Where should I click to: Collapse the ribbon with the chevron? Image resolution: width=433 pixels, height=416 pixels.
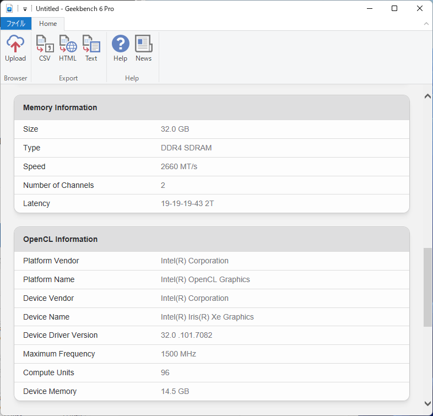pyautogui.click(x=426, y=24)
